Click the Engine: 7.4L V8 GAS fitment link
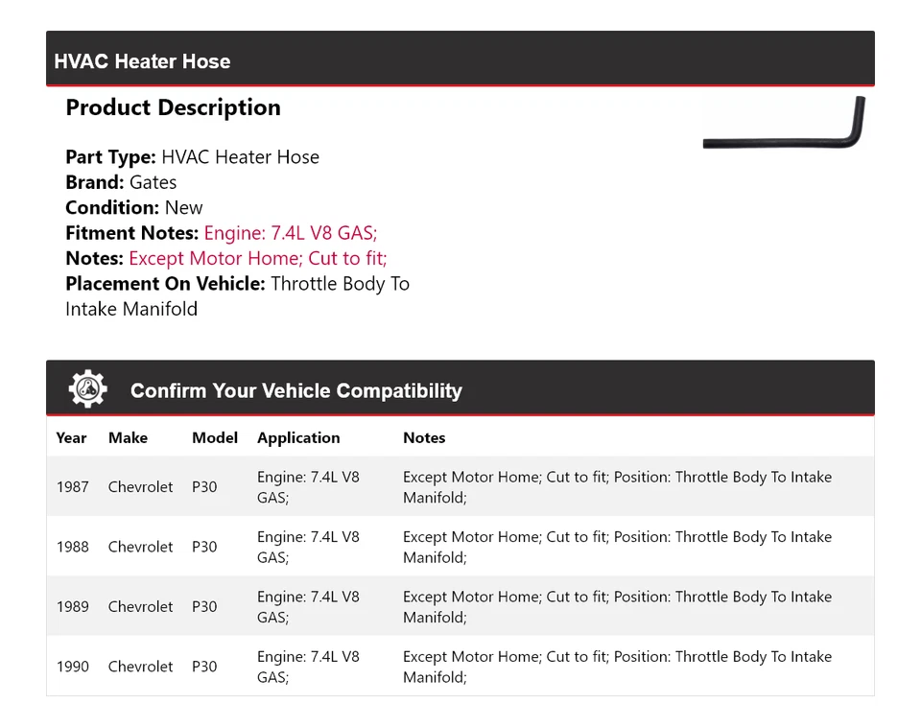The height and width of the screenshot is (727, 921). coord(291,233)
